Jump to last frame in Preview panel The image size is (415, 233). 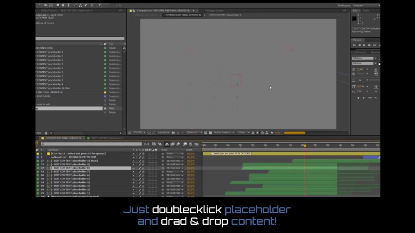374,45
